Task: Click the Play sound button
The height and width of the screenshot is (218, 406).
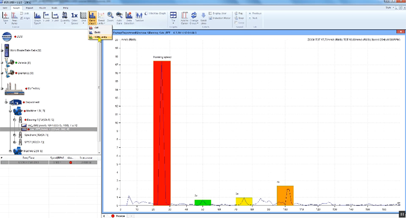Action: pos(239,14)
